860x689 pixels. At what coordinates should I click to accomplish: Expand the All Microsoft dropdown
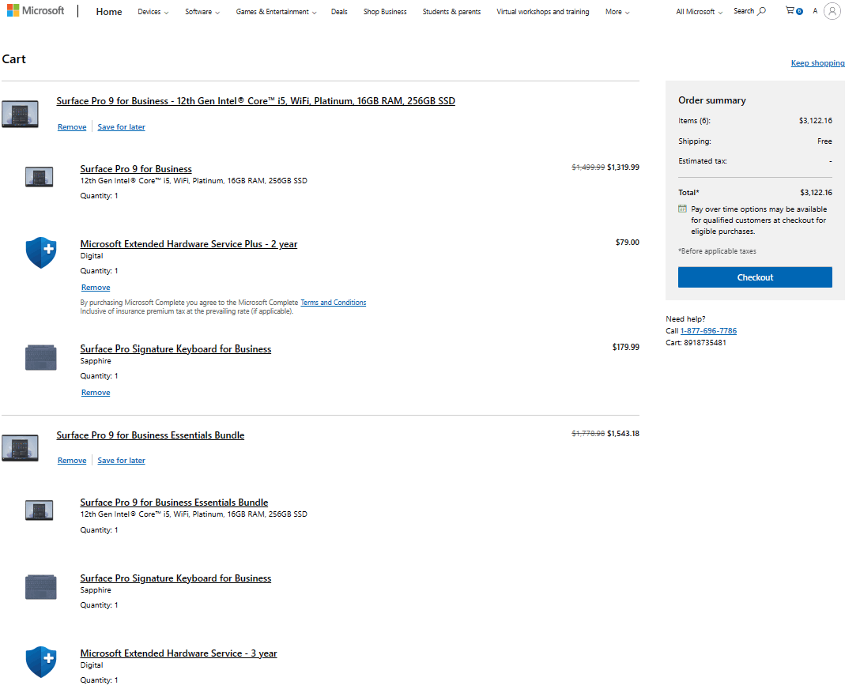(696, 11)
